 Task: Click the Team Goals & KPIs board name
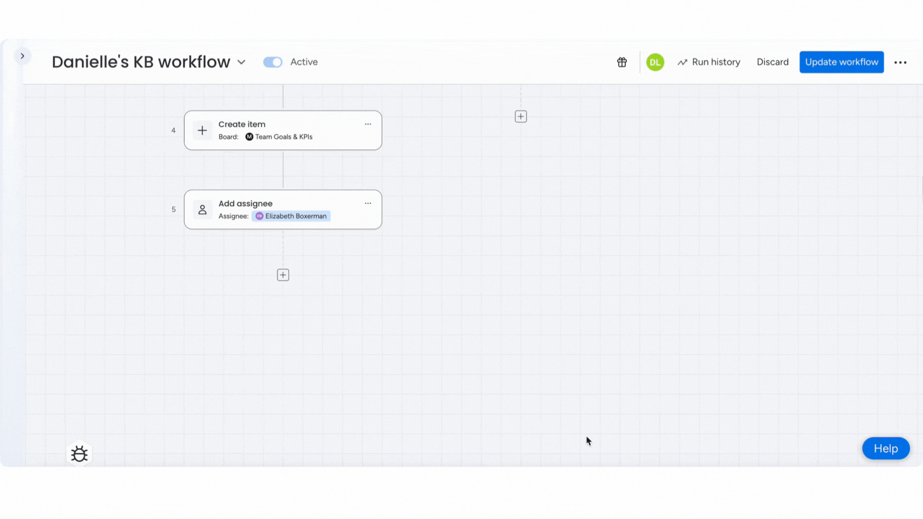pyautogui.click(x=284, y=137)
